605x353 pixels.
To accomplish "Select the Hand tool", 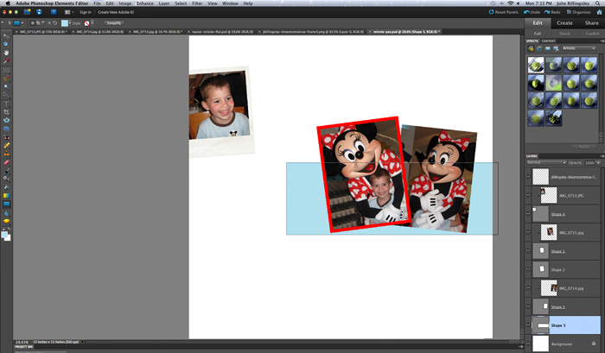I will coord(6,53).
